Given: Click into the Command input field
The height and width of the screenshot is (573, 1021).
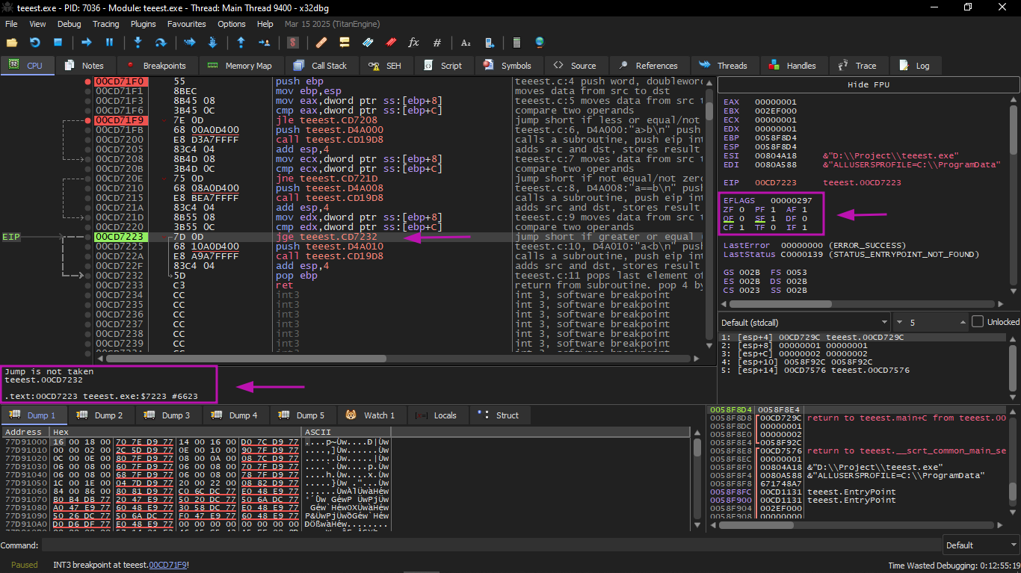Looking at the screenshot, I should (x=486, y=545).
